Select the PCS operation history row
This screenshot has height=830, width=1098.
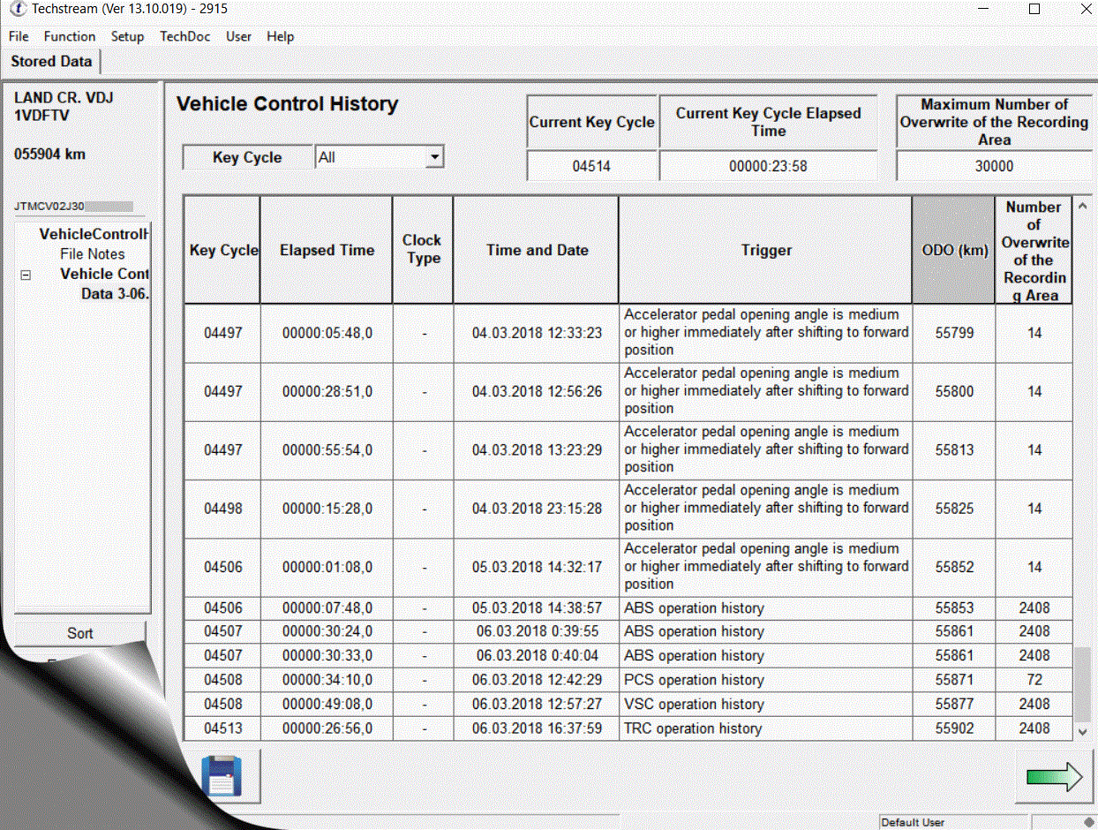(x=693, y=680)
